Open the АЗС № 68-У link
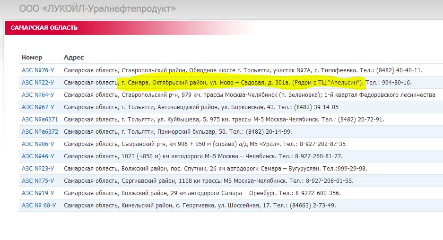Screen dimensions: 443x240 point(39,205)
